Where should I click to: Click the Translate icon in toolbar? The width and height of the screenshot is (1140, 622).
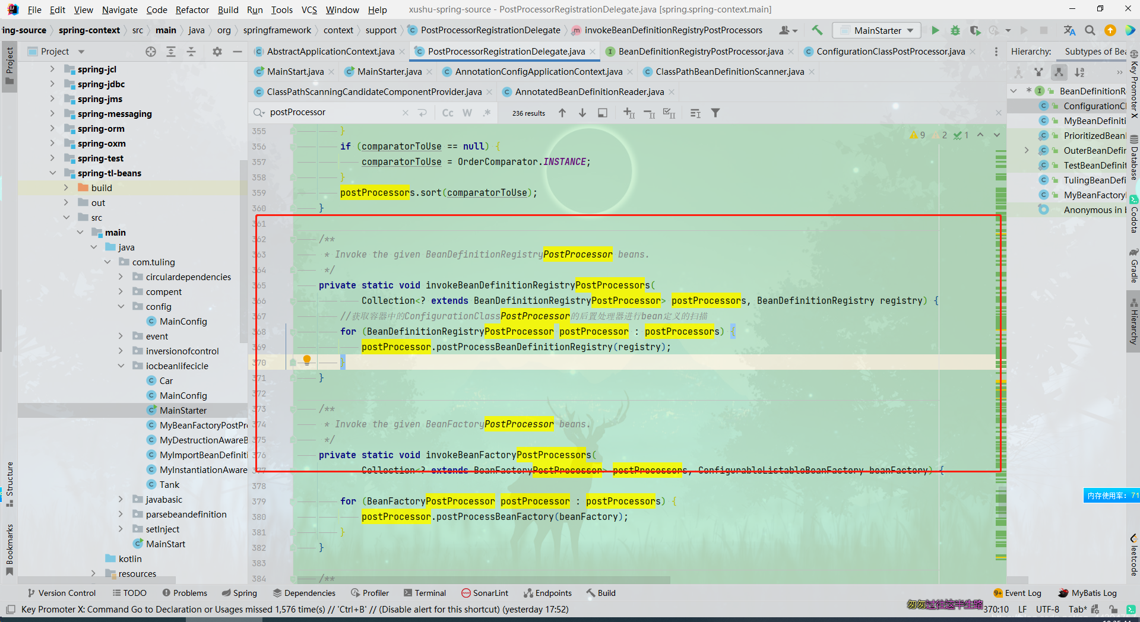click(1069, 30)
